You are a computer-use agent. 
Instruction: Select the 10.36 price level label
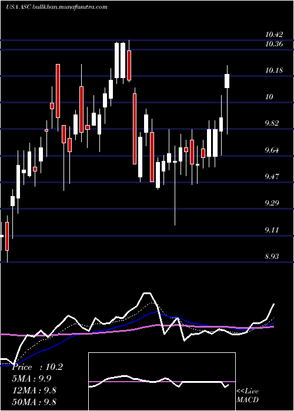pos(274,44)
